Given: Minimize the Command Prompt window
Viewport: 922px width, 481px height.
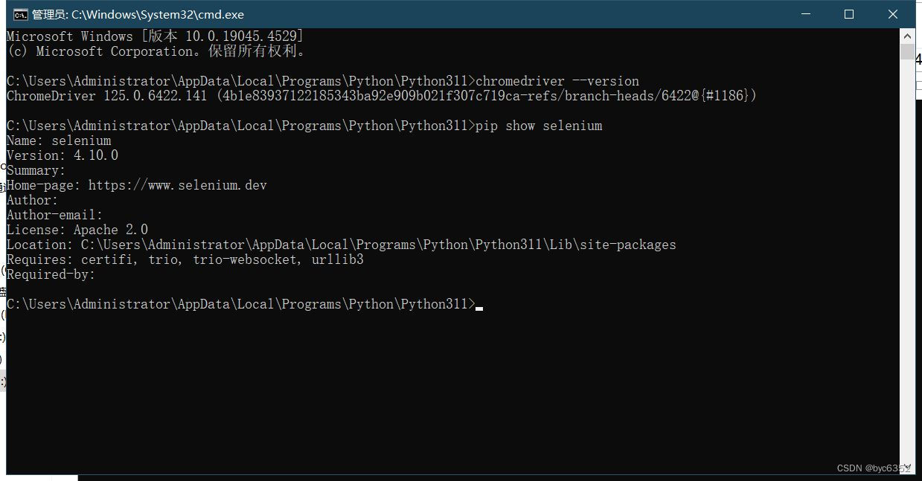Looking at the screenshot, I should pos(806,13).
